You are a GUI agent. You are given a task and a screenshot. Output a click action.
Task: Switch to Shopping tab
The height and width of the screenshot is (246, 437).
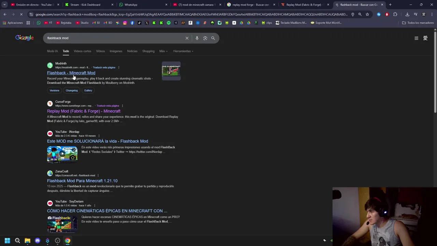click(149, 51)
